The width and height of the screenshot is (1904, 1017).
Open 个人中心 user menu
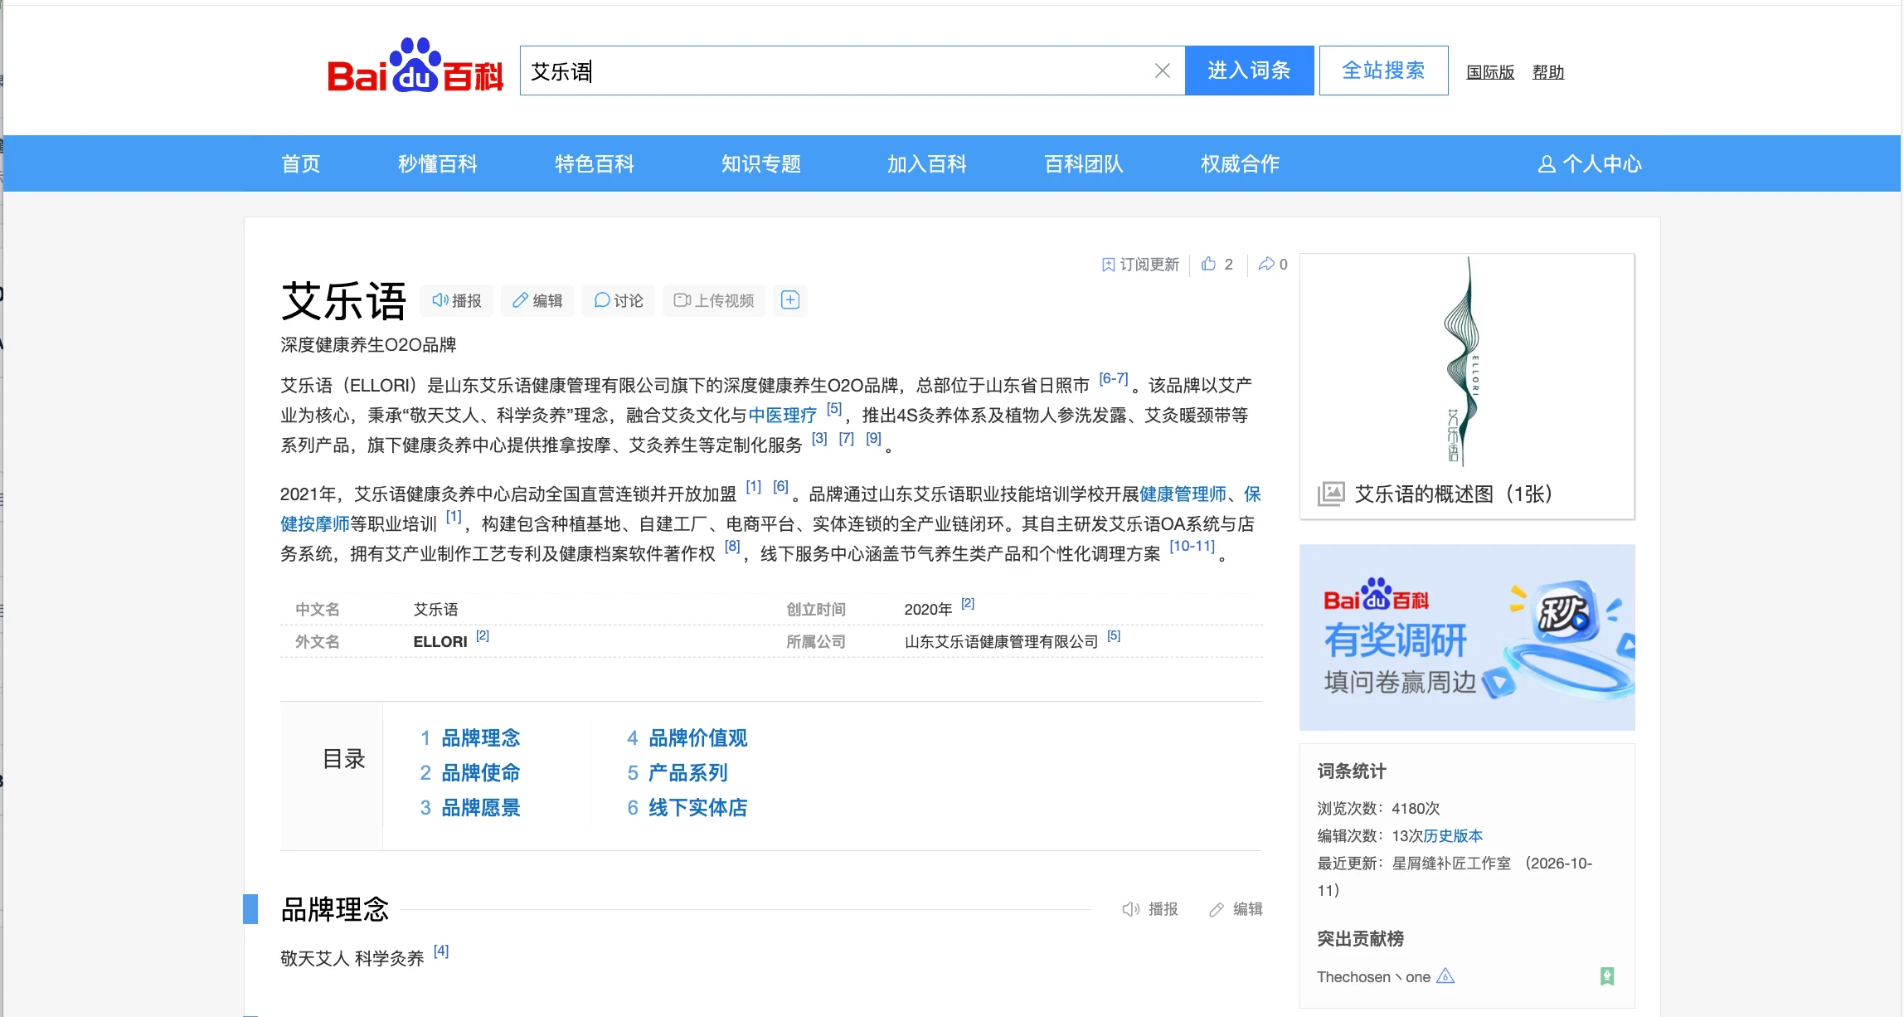[x=1590, y=163]
